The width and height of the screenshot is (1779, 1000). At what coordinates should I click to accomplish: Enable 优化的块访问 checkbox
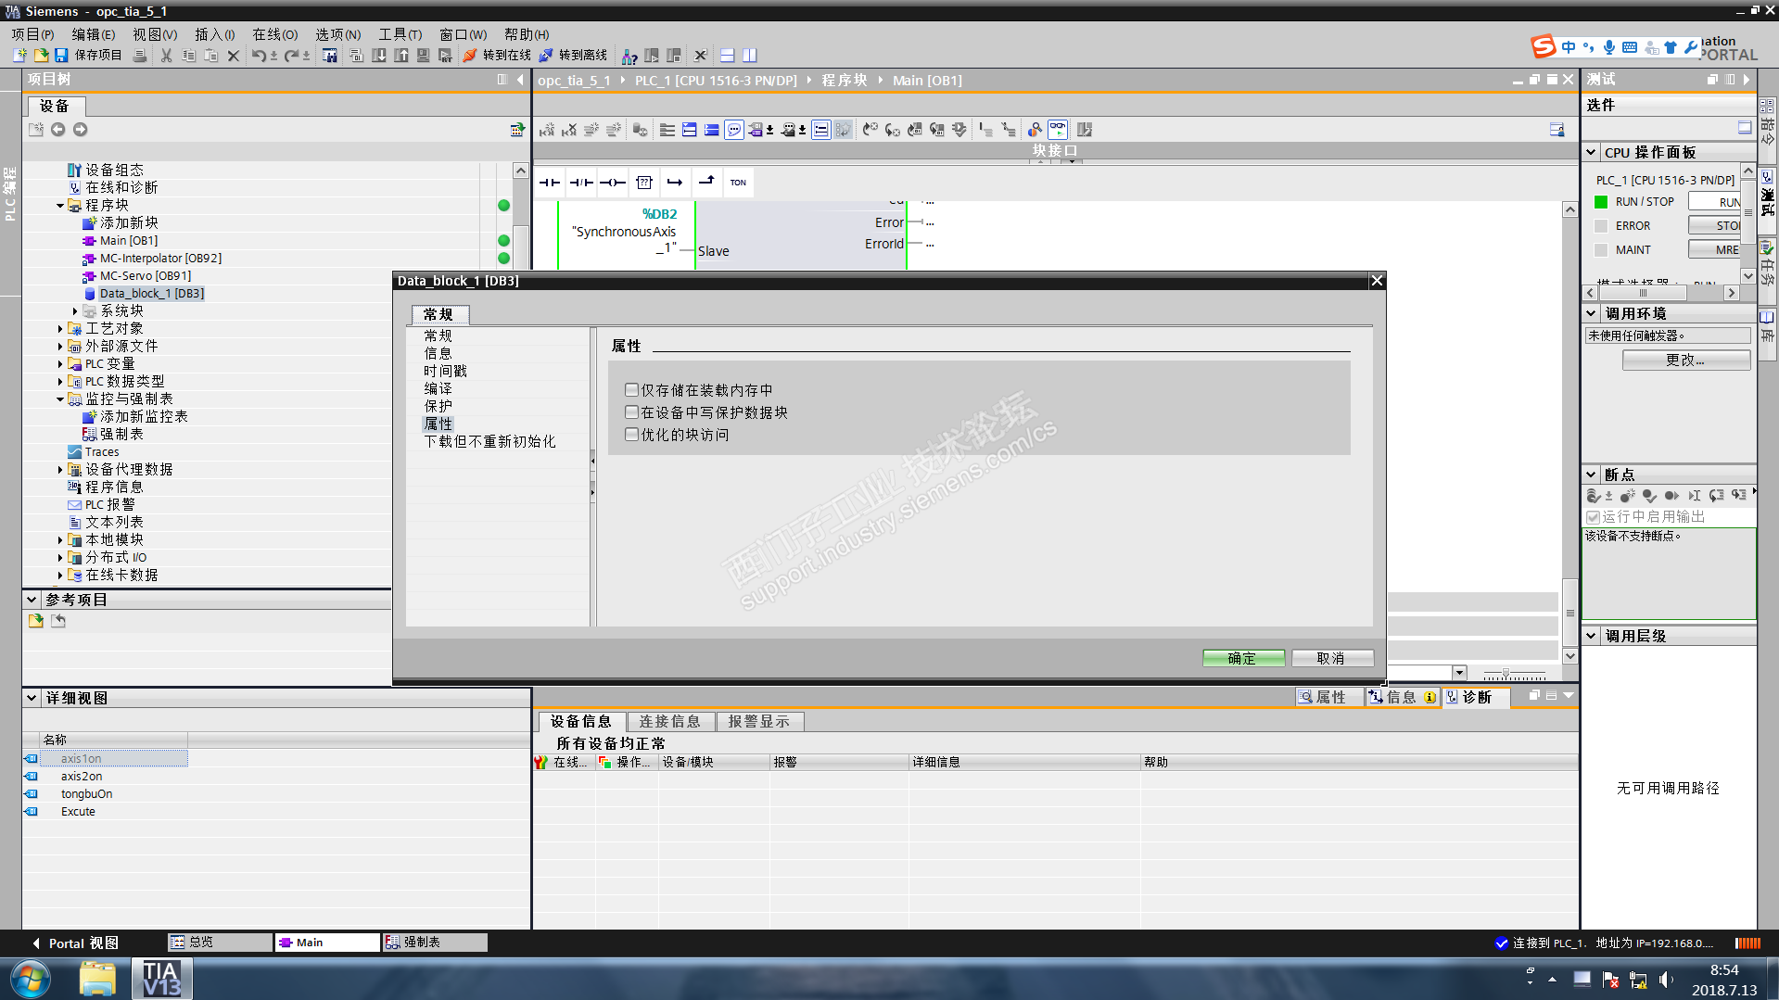click(631, 435)
